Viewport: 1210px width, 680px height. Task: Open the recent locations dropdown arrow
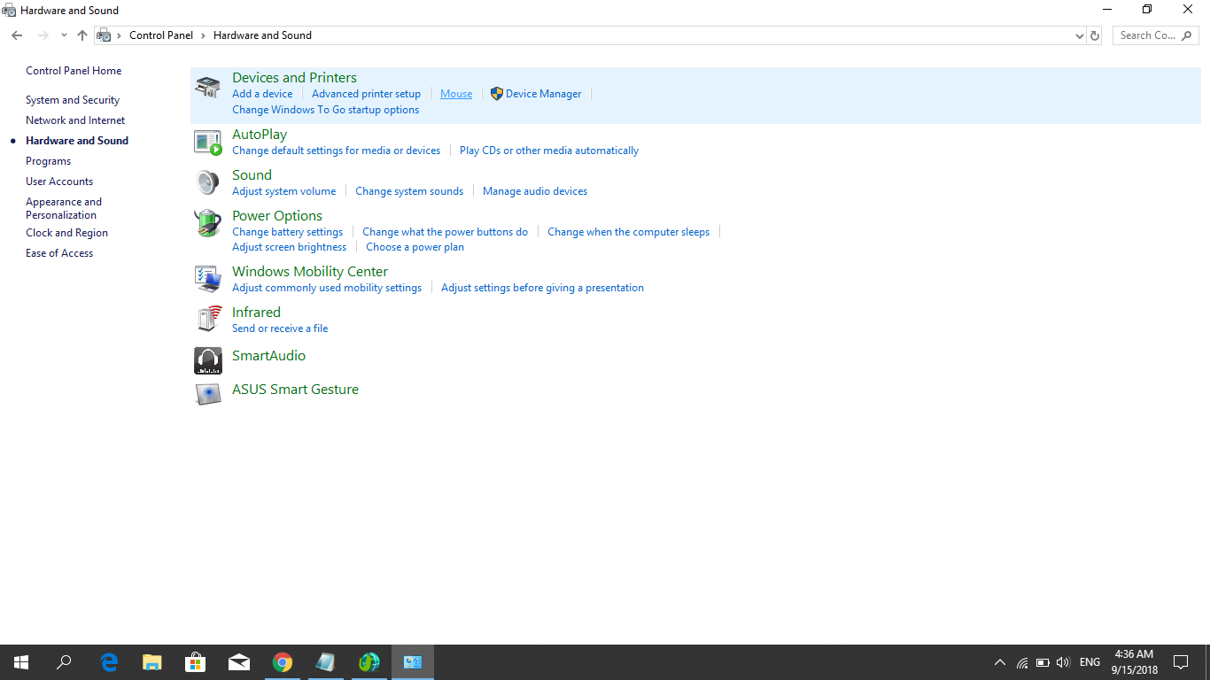click(64, 35)
